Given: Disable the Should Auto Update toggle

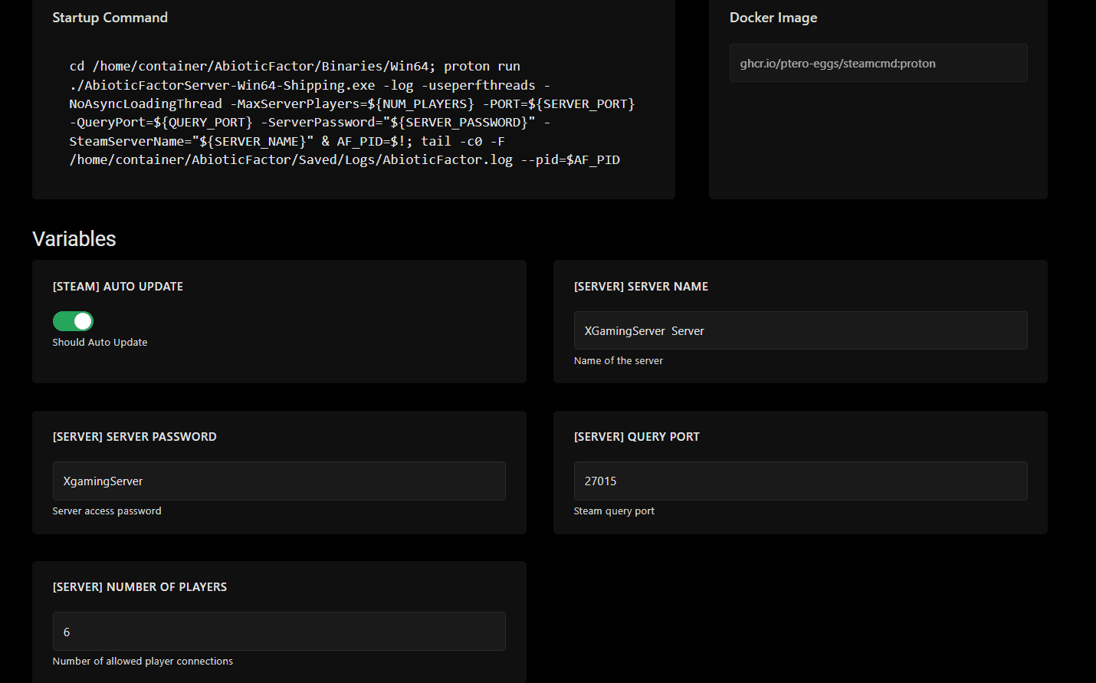Looking at the screenshot, I should point(73,320).
